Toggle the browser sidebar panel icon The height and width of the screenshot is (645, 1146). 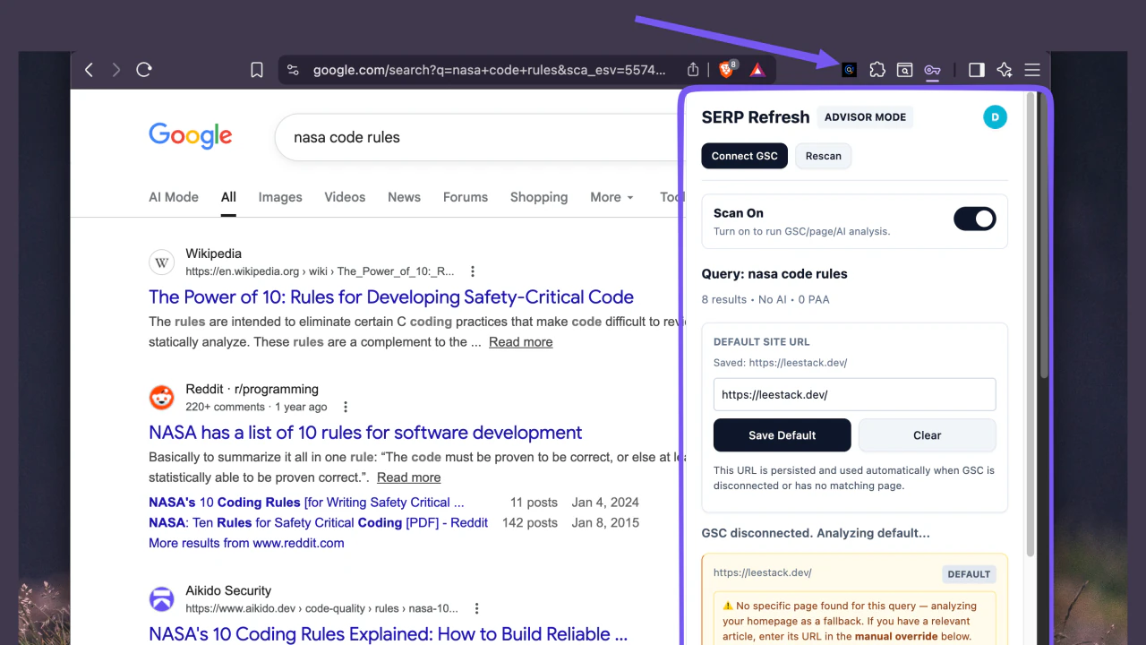(977, 70)
